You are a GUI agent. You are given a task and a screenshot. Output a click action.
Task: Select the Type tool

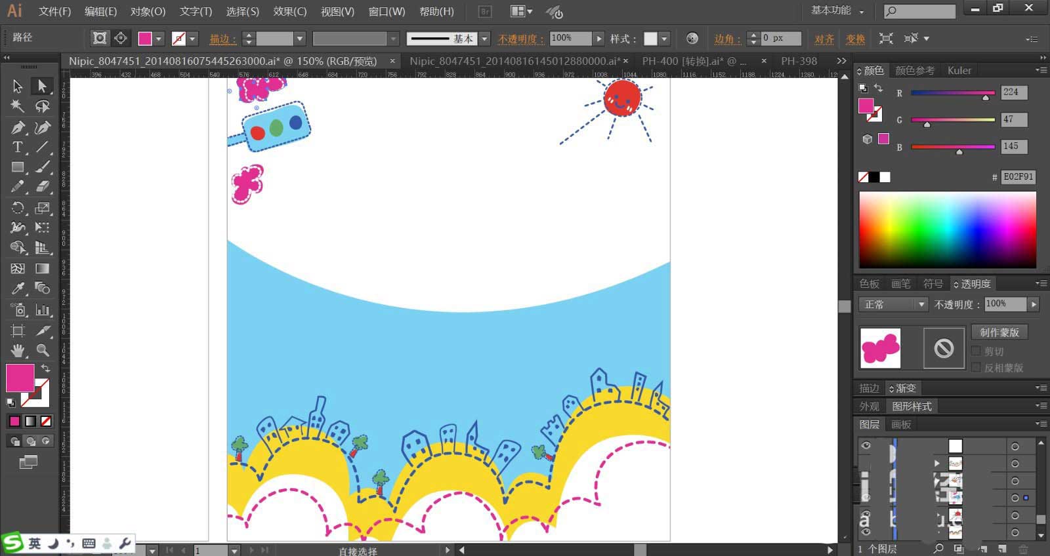tap(18, 147)
